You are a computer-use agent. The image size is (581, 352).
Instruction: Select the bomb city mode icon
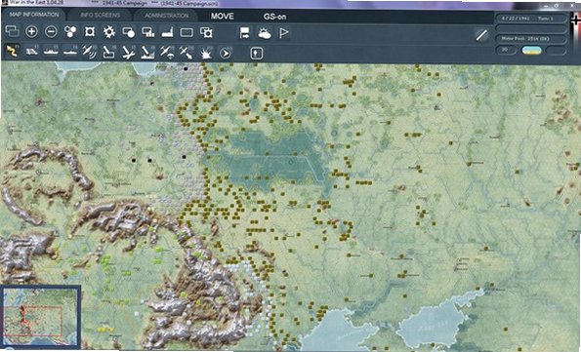(147, 53)
